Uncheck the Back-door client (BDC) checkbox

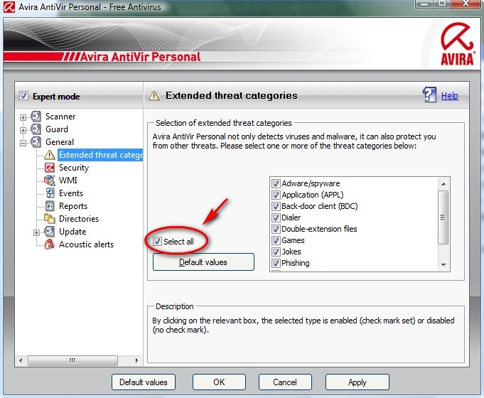coord(276,206)
